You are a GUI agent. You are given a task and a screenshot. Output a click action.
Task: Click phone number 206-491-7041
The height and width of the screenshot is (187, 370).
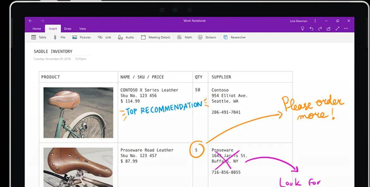[x=226, y=112]
